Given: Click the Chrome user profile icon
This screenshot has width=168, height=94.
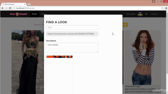Looking at the screenshot, I should (x=154, y=1).
